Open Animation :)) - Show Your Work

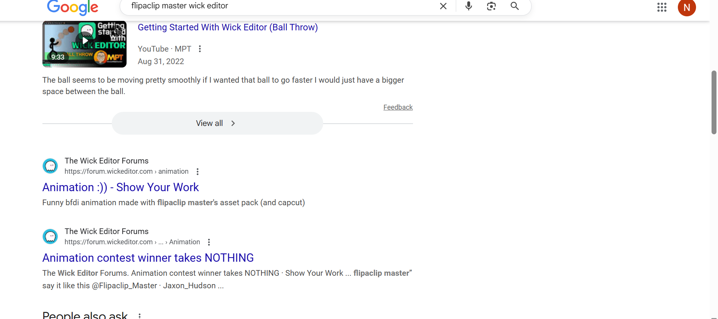(x=120, y=187)
